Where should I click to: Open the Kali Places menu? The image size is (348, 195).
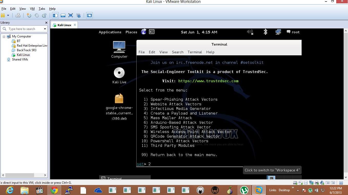pos(131,32)
